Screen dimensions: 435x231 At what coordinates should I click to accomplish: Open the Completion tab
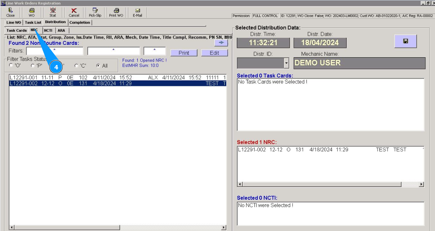[x=80, y=22]
